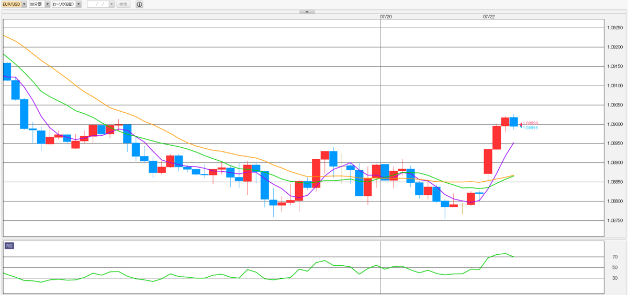This screenshot has width=628, height=295.
Task: Collapse the chart header with up-arrow bar
Action: [307, 11]
